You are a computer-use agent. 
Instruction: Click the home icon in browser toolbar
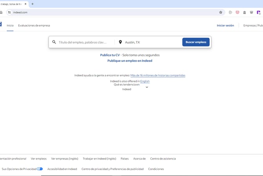[x=1, y=12]
